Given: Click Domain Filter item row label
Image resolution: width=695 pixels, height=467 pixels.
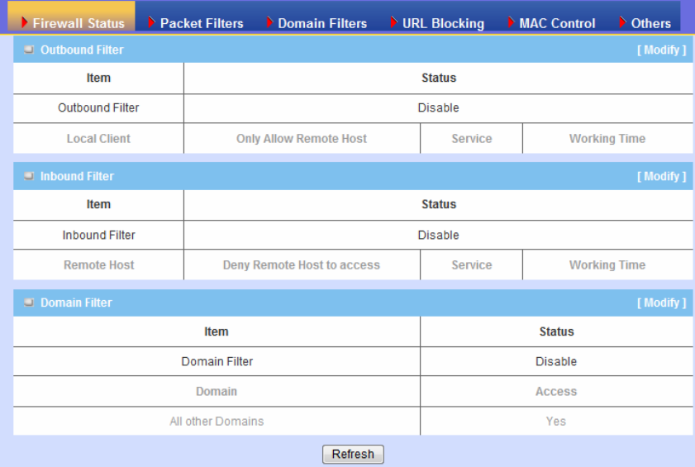Looking at the screenshot, I should [x=217, y=361].
